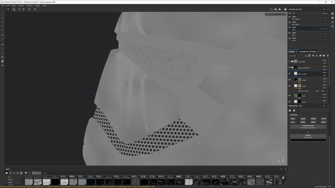This screenshot has height=188, width=335.
Task: Toggle visibility of 1004 glass texture set
Action: coord(290,33)
